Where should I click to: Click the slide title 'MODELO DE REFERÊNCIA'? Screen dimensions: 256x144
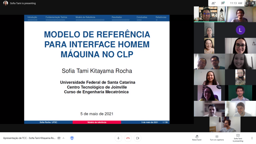[97, 34]
